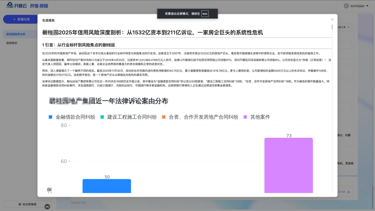The width and height of the screenshot is (375, 211).
Task: Toggle 建设工程施工合同纠纷 legend teal square
Action: coord(102,117)
